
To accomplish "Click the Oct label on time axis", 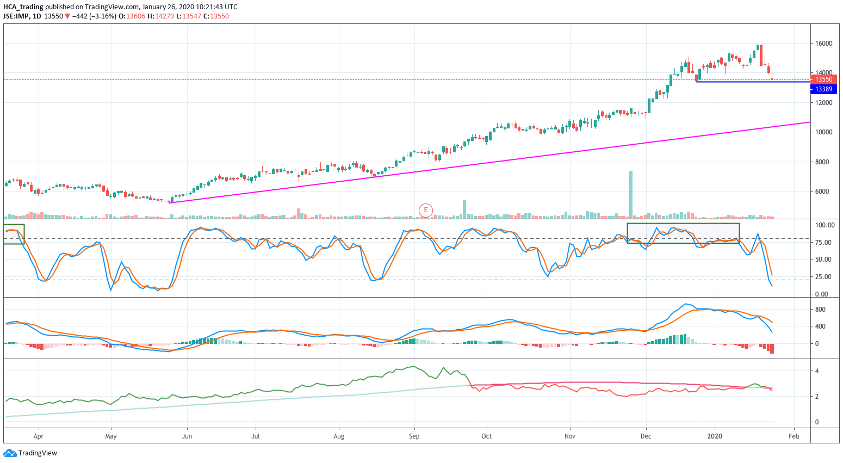I will coord(487,436).
